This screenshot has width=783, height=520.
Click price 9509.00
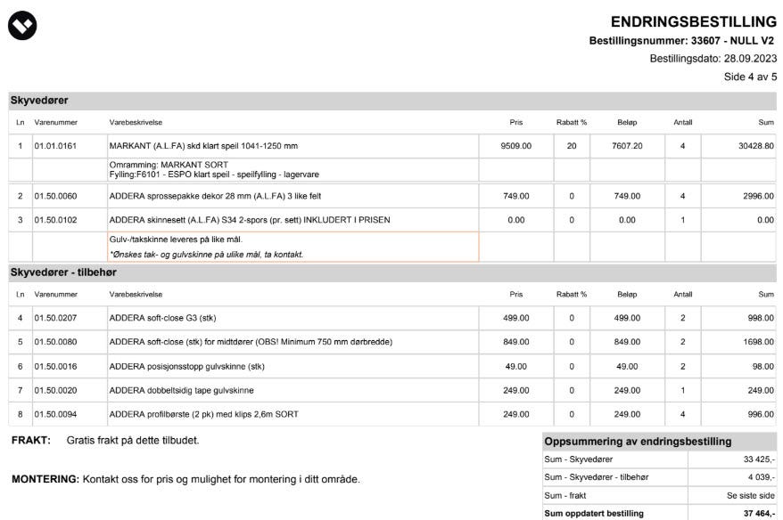[x=515, y=146]
